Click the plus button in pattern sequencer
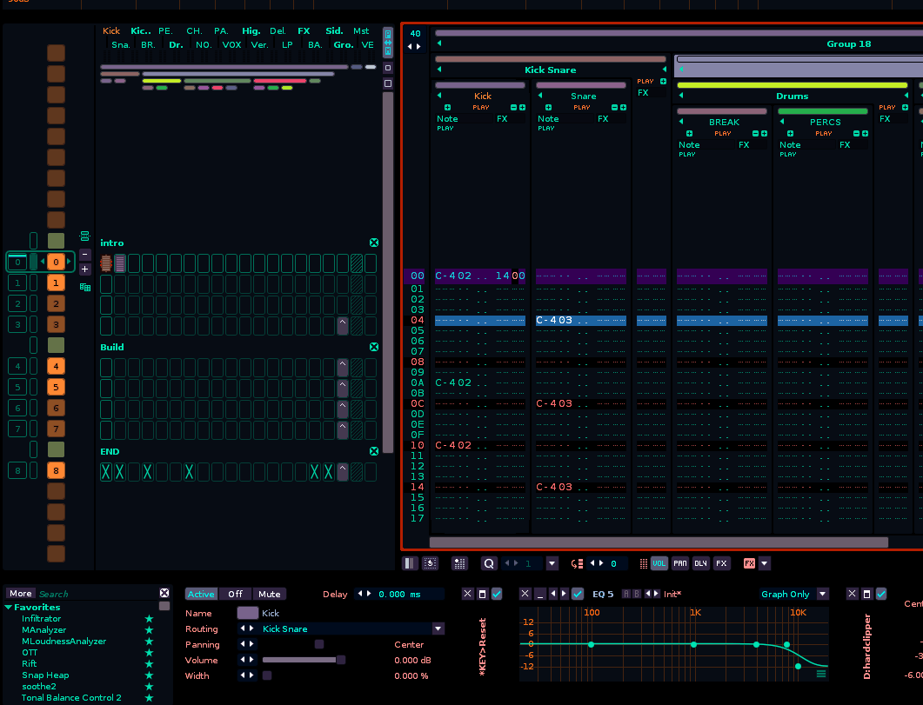This screenshot has height=705, width=923. (84, 269)
